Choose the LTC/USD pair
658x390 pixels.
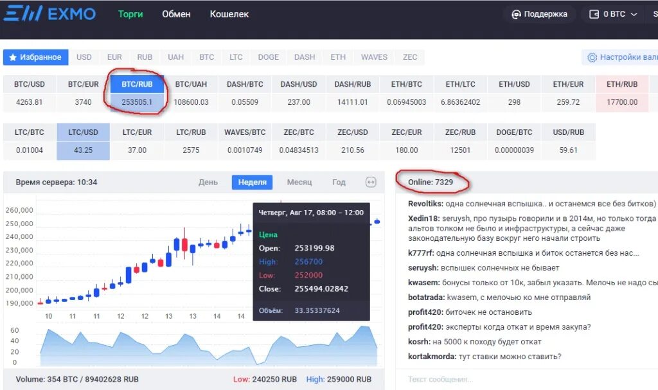point(83,141)
